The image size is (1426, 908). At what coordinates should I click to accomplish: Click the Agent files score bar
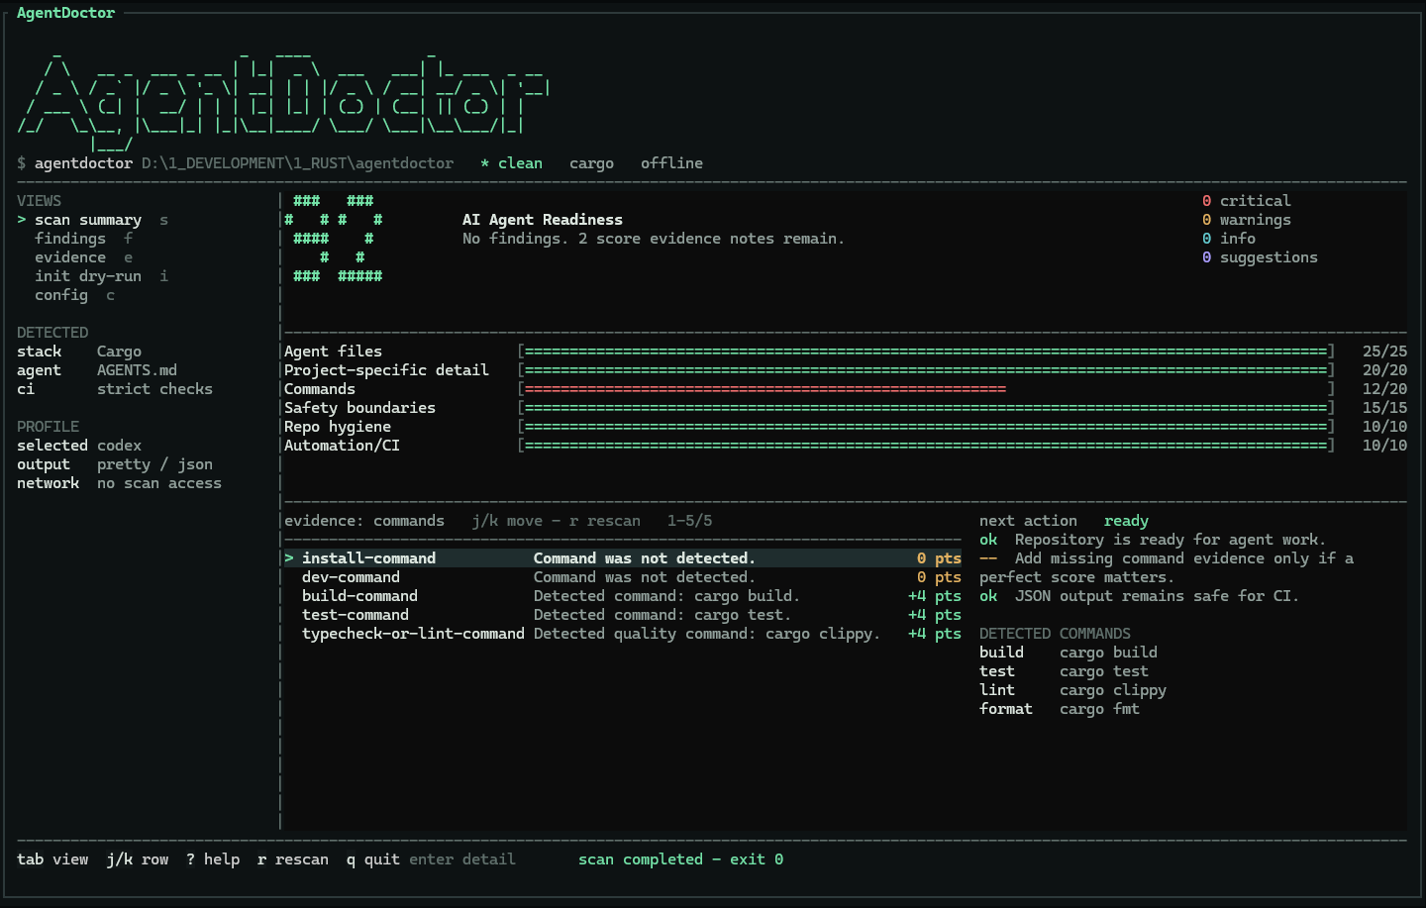point(926,352)
